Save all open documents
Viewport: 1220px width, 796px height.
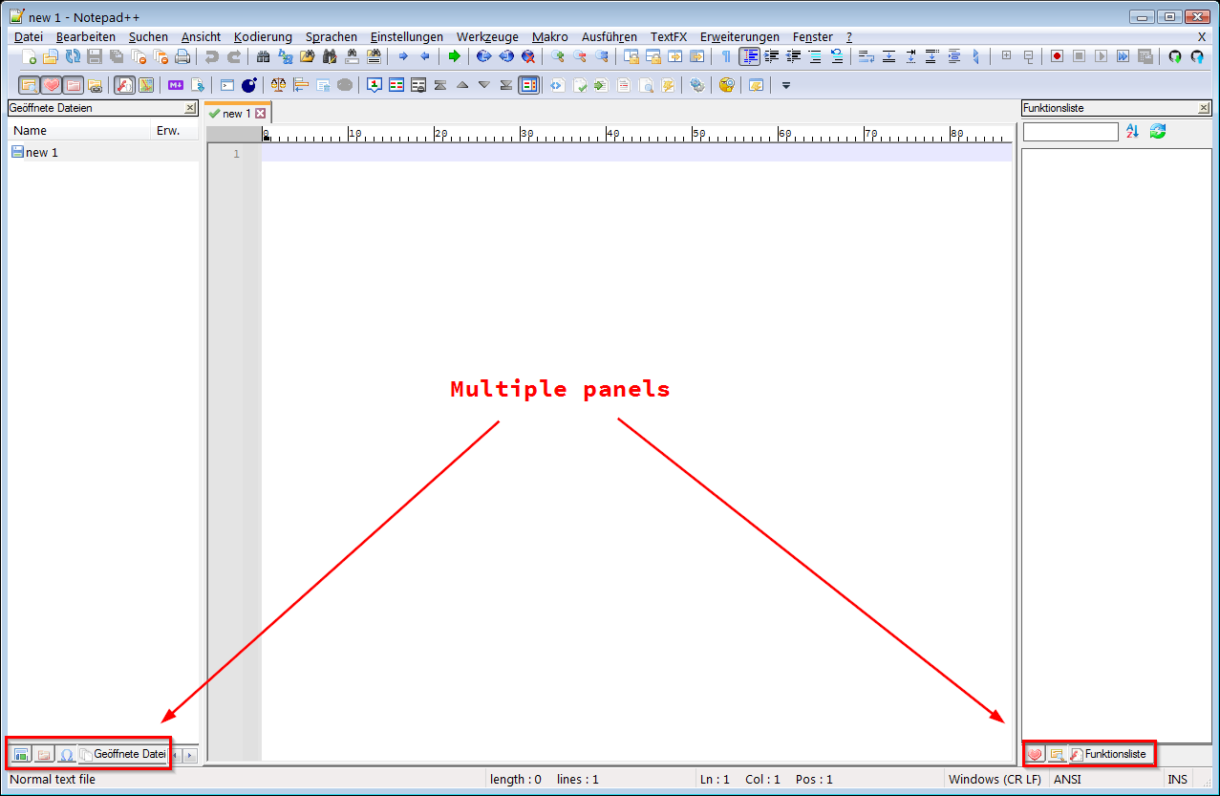point(116,56)
